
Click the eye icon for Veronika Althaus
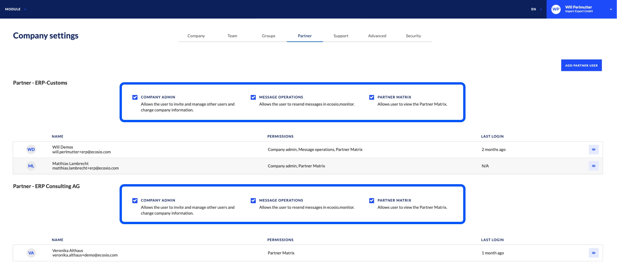click(593, 253)
